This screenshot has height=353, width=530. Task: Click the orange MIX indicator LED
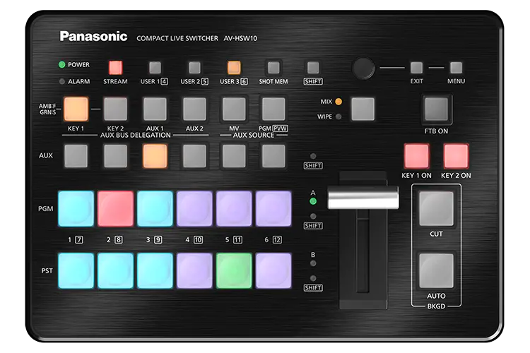click(338, 102)
